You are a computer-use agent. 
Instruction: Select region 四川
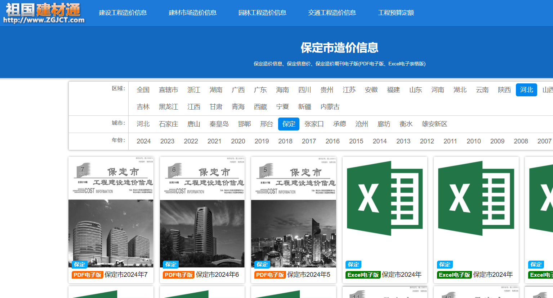(305, 90)
